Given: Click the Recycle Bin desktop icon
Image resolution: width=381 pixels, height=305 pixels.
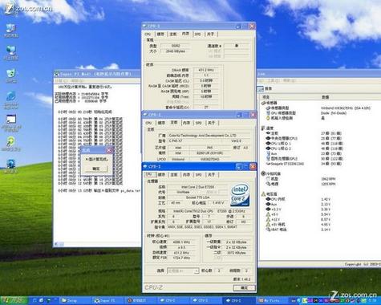Looking at the screenshot, I should pos(11,76).
